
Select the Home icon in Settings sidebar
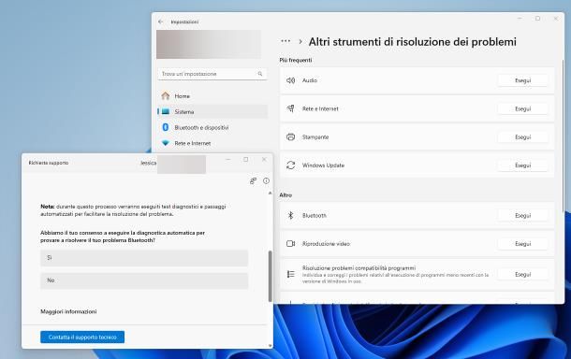point(166,96)
